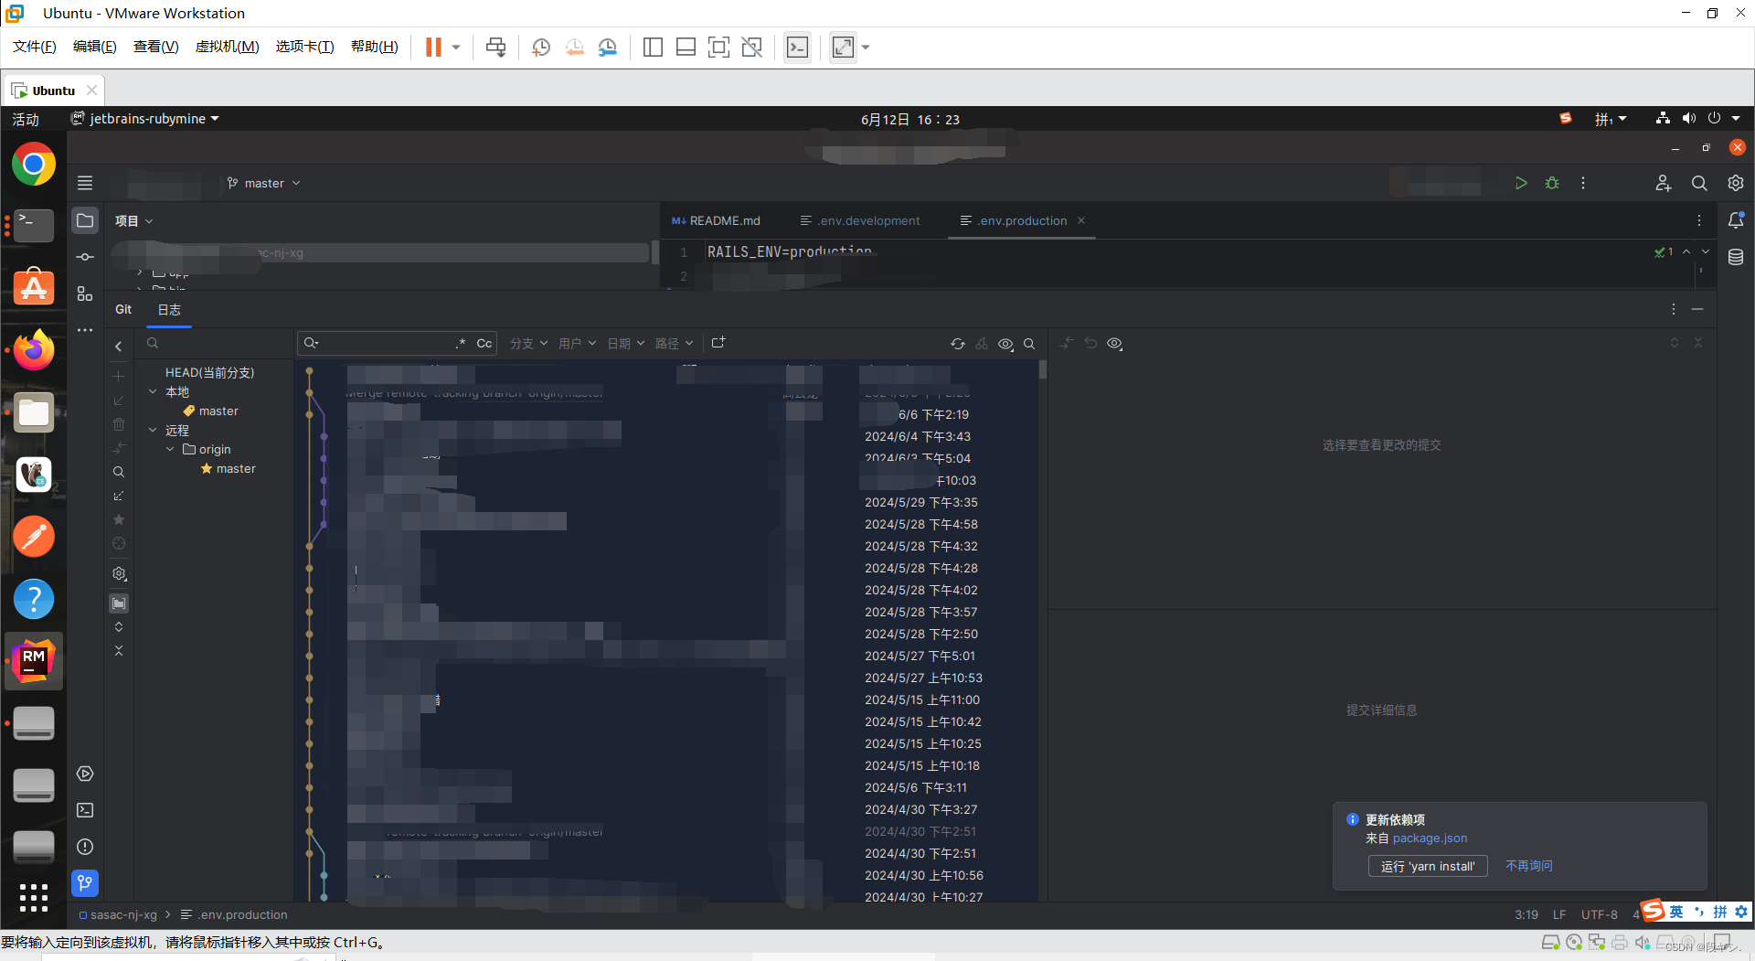1755x961 pixels.
Task: Open the 日期 date filter dropdown
Action: pos(622,343)
